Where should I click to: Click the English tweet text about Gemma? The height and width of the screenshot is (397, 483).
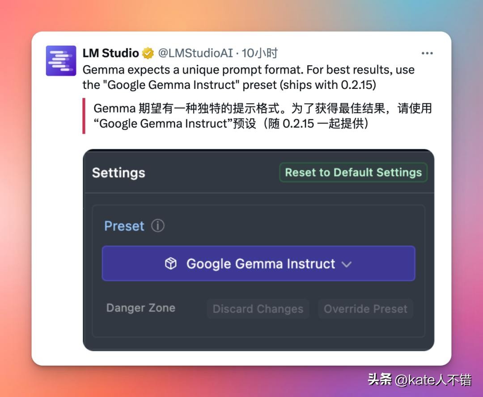click(x=249, y=77)
